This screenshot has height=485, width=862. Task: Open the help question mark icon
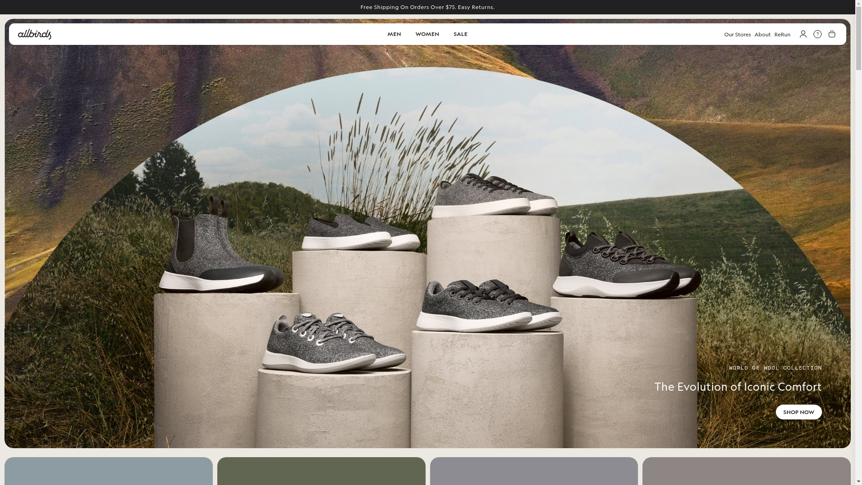pos(818,34)
